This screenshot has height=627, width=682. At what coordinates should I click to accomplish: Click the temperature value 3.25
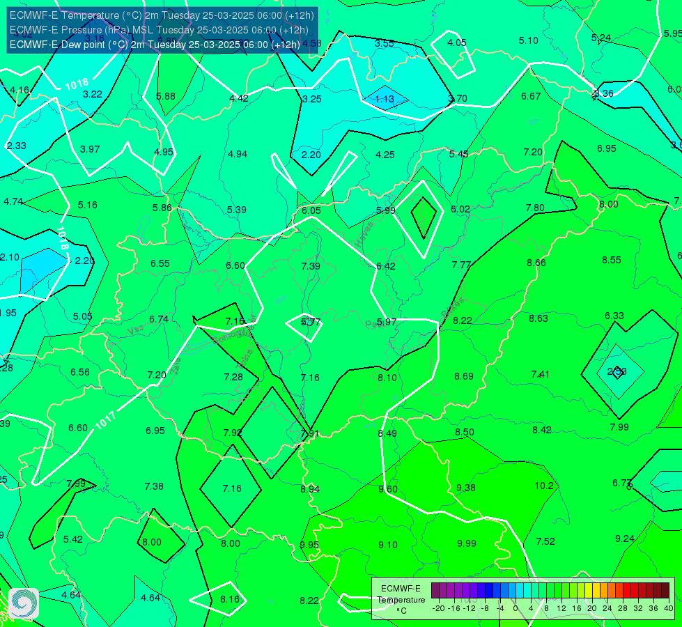pyautogui.click(x=312, y=99)
